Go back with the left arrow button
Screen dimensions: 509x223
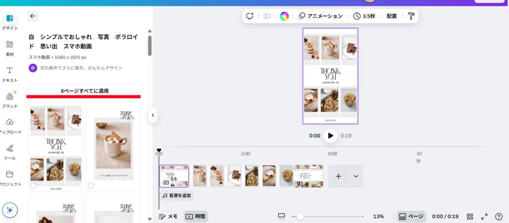tap(33, 16)
